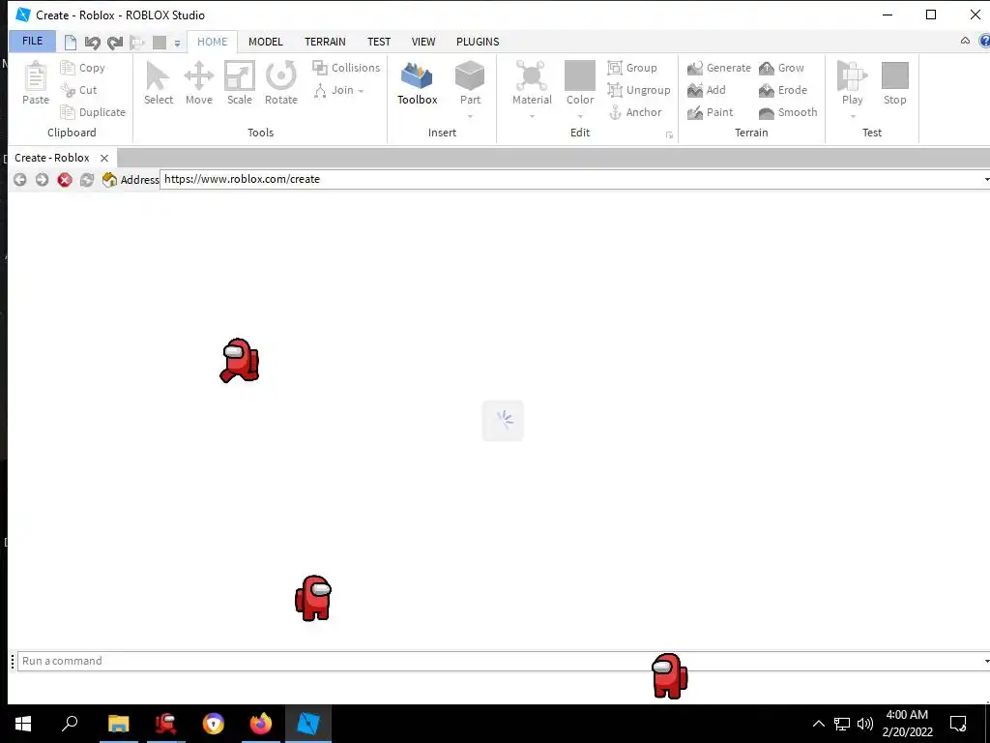Choose the Move tool

tap(199, 83)
